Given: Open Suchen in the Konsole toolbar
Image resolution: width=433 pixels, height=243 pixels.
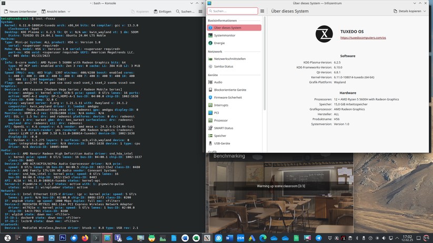Looking at the screenshot, I should point(185,11).
